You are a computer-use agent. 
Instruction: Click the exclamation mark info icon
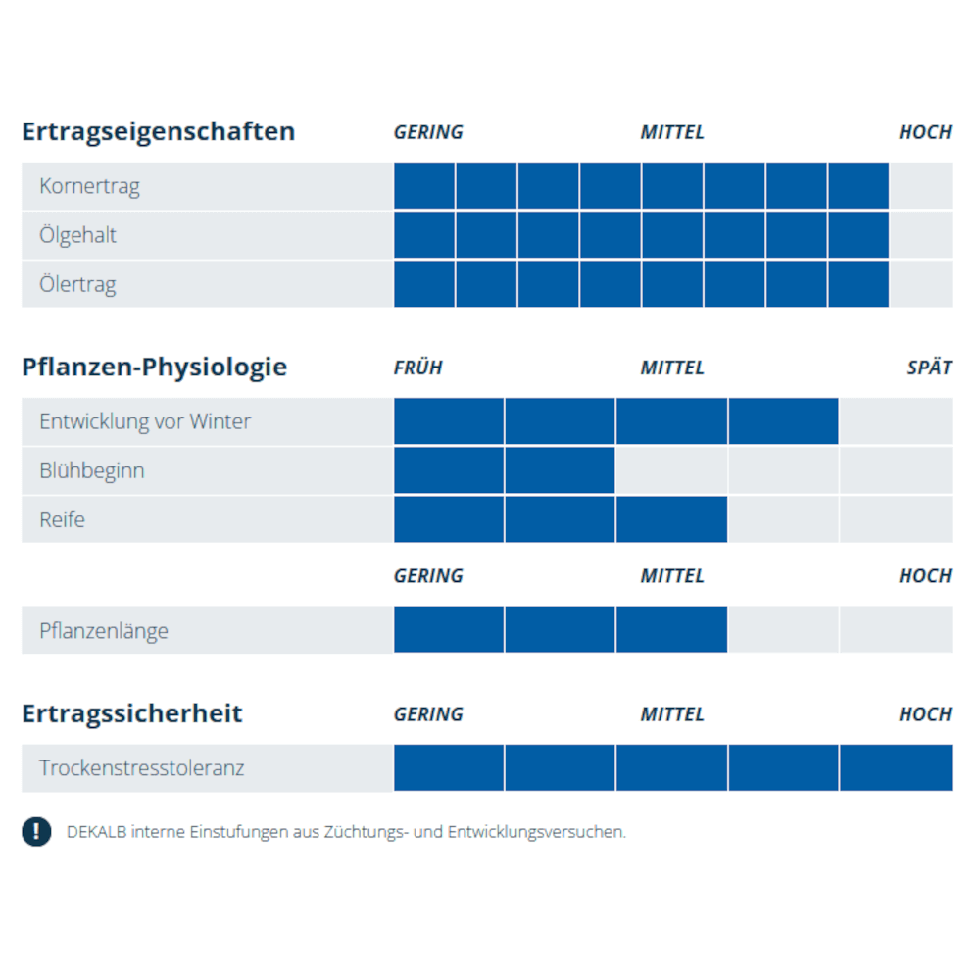coord(36,832)
